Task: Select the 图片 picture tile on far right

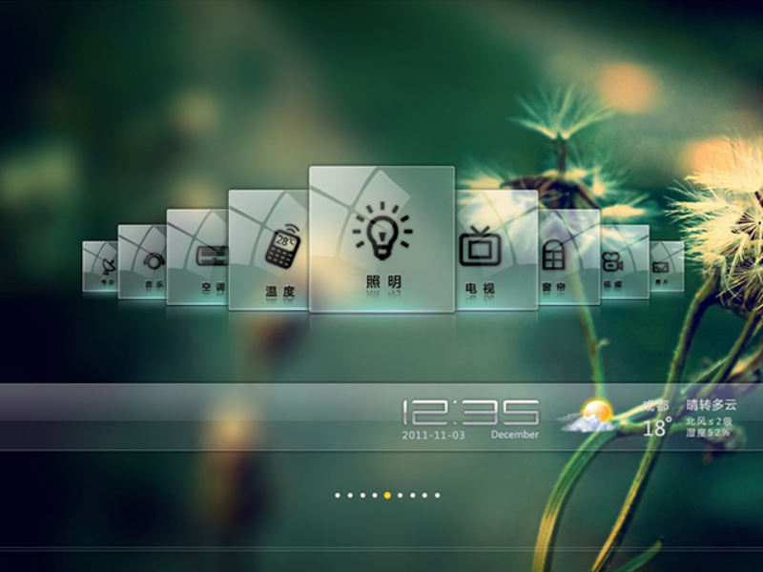Action: 667,266
